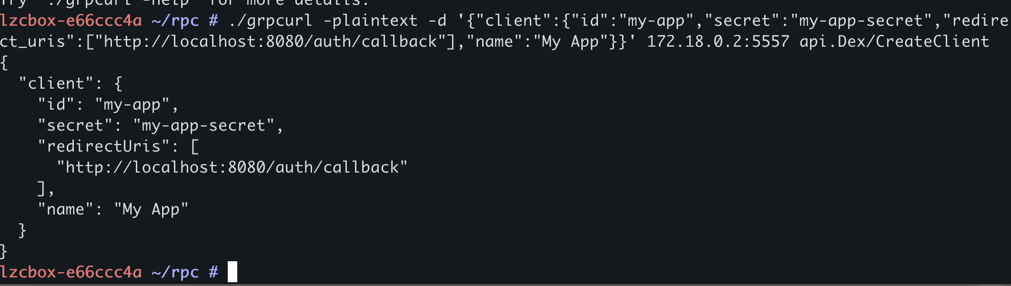
Task: Click the 172.18.0.2:5557 server address
Action: 718,41
